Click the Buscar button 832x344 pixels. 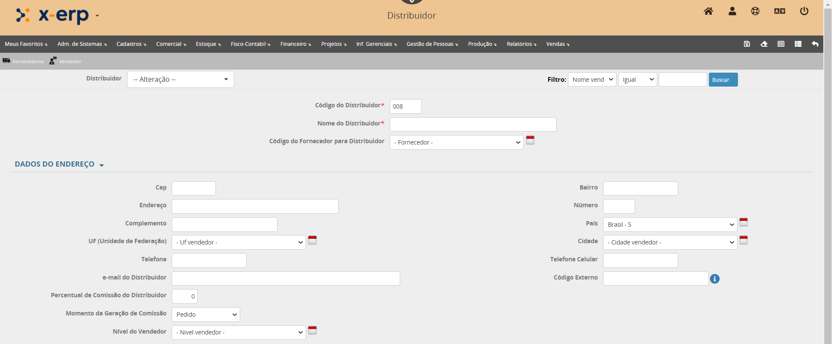pos(723,80)
